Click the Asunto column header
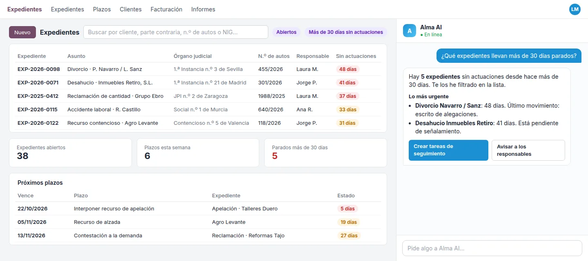Image resolution: width=588 pixels, height=261 pixels. (76, 56)
